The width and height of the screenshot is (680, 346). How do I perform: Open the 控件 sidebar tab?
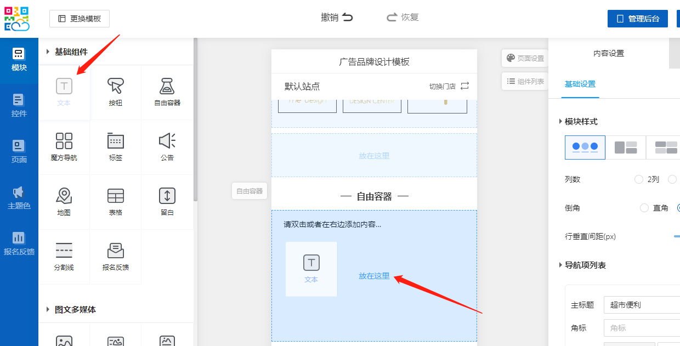(x=19, y=106)
